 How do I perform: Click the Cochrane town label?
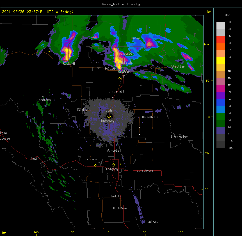(90, 159)
